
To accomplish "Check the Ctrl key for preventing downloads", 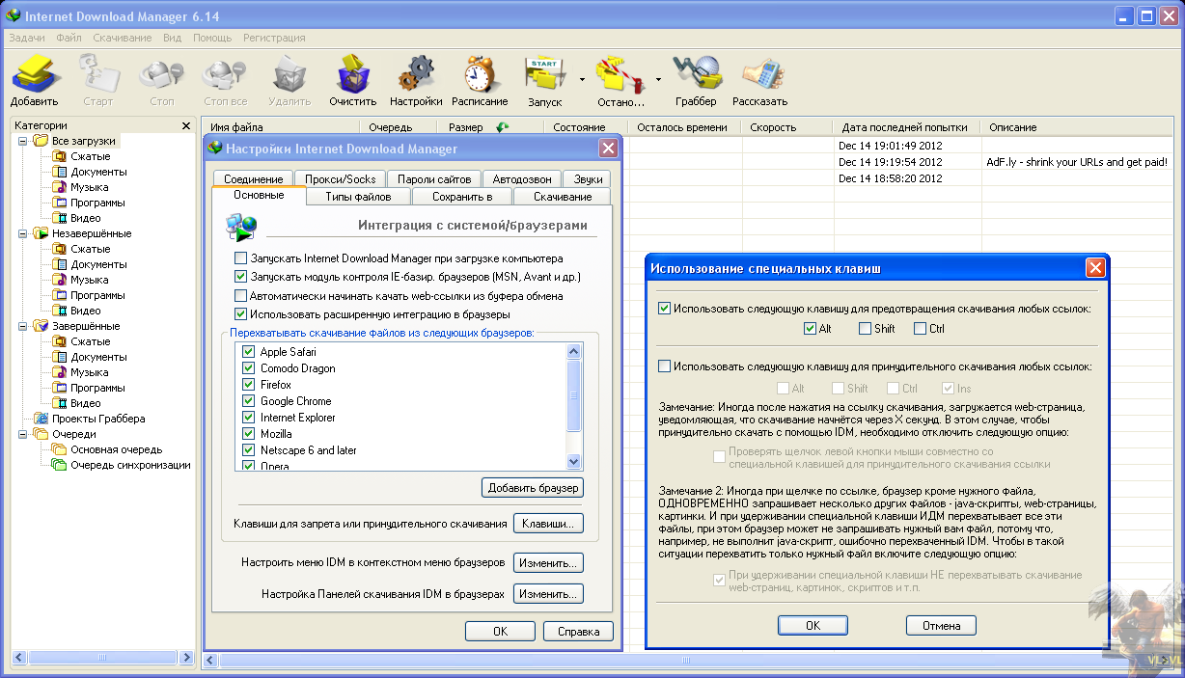I will click(920, 329).
